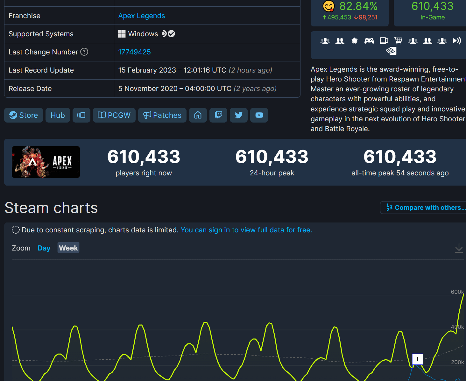Click the screenshots carousel icon button

click(x=81, y=115)
